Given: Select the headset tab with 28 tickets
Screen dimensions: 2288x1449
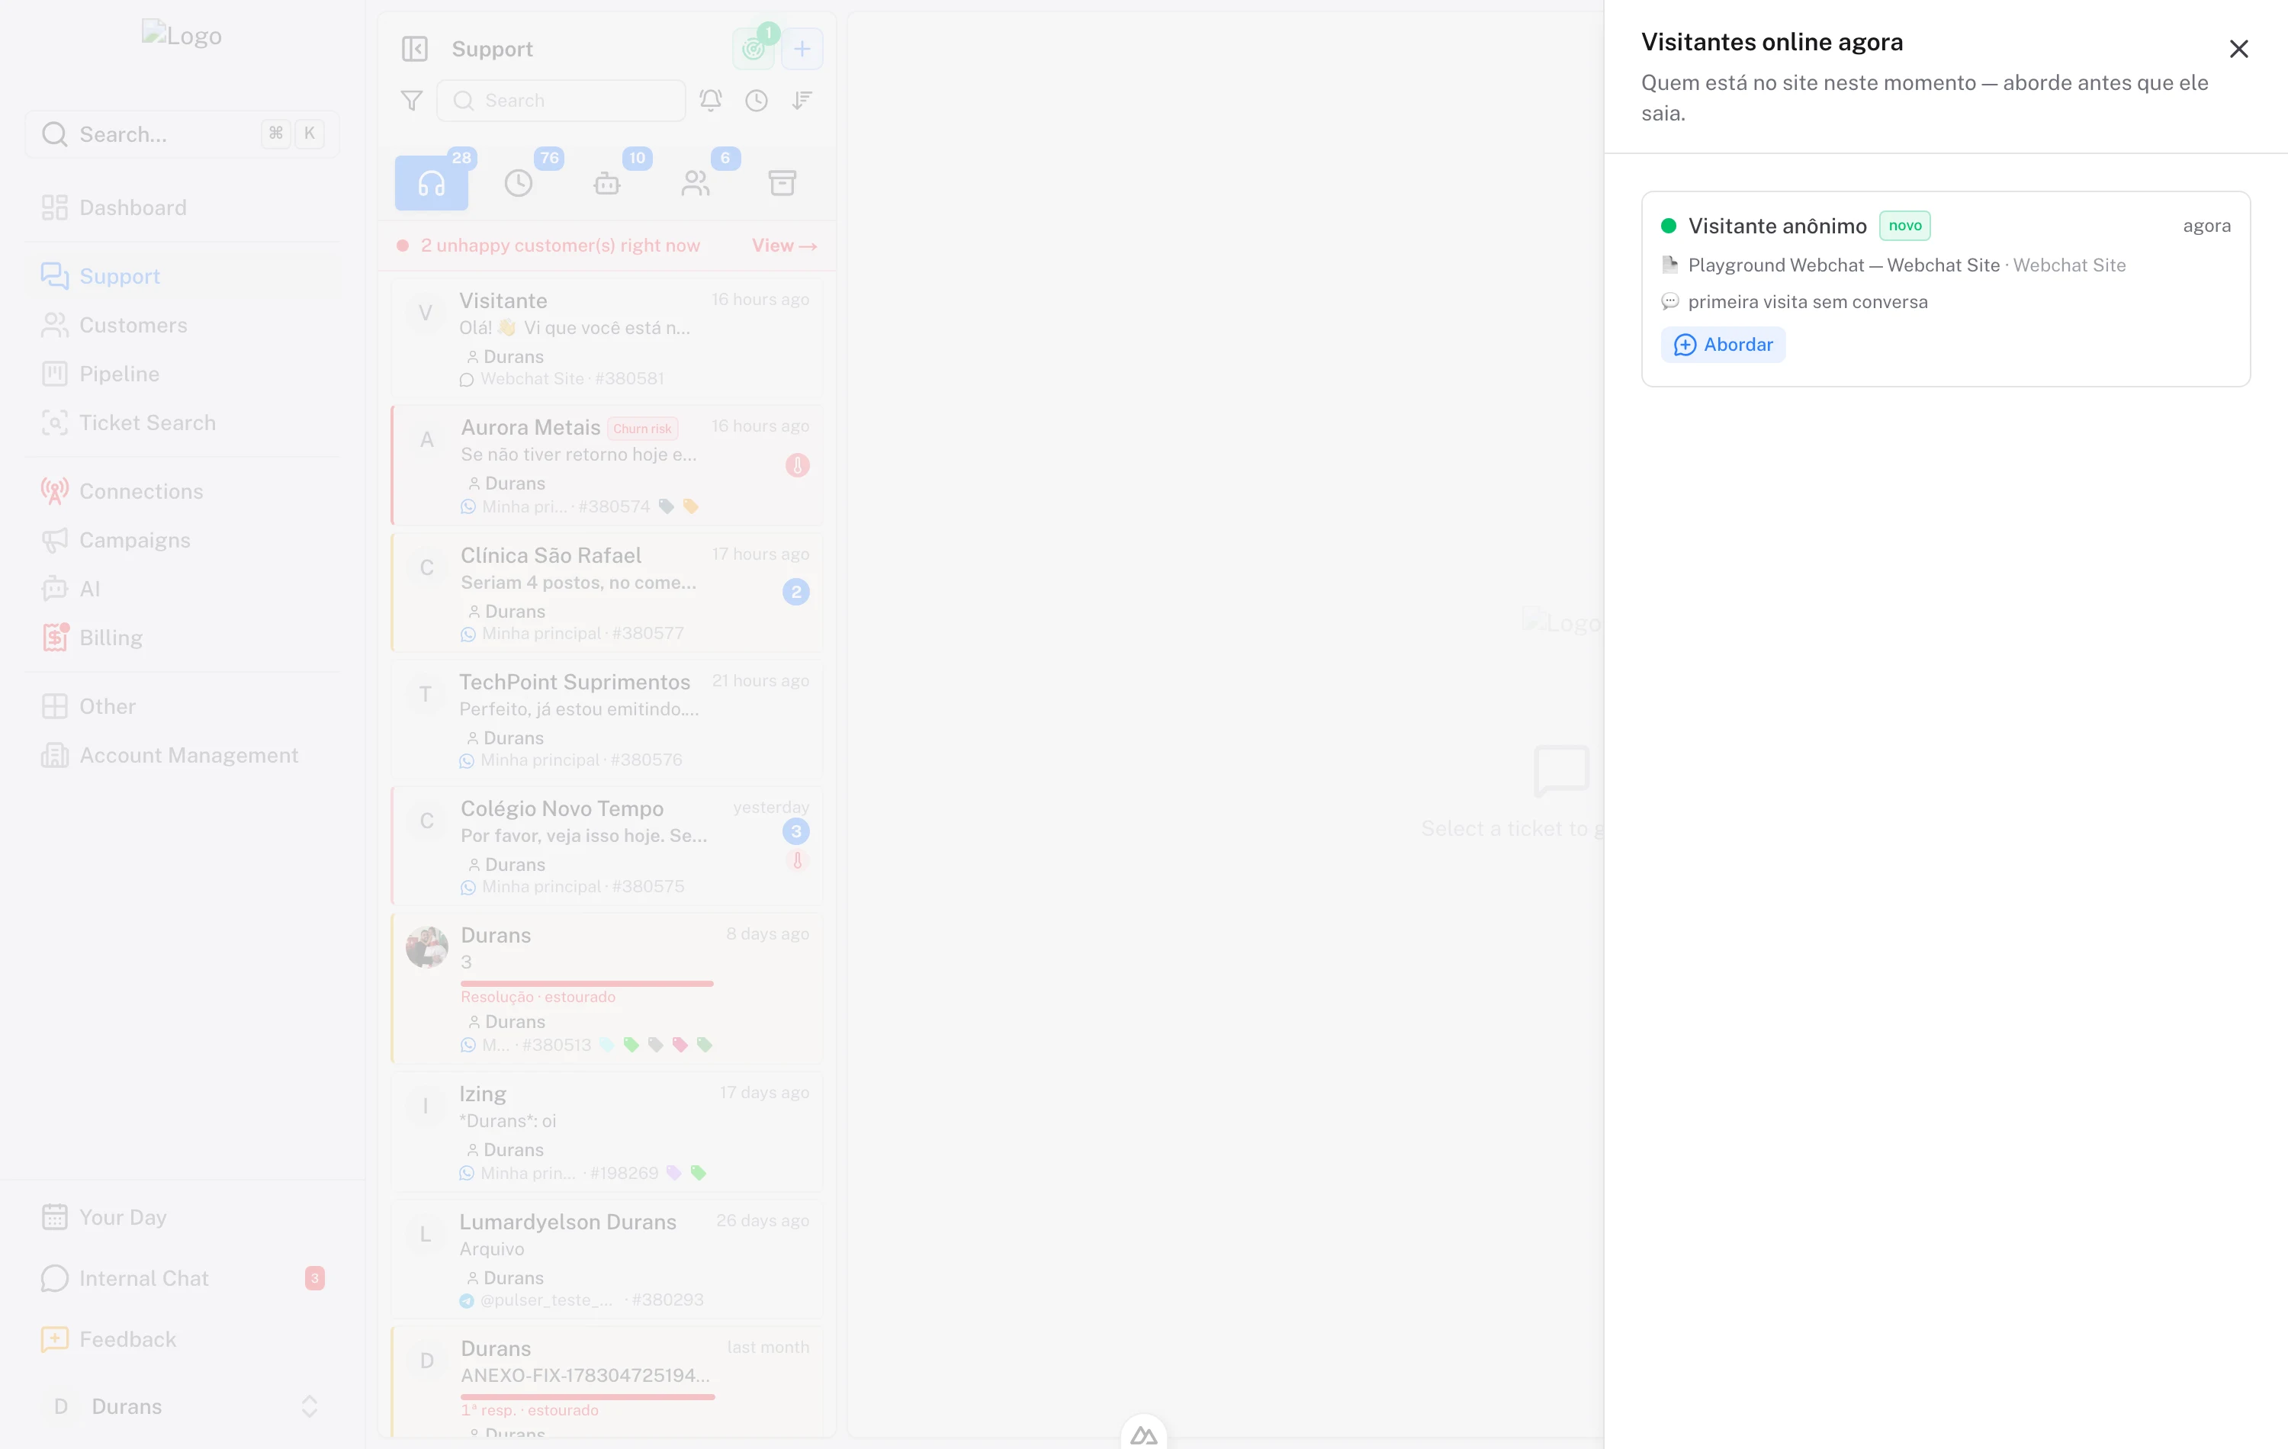Looking at the screenshot, I should click(432, 182).
